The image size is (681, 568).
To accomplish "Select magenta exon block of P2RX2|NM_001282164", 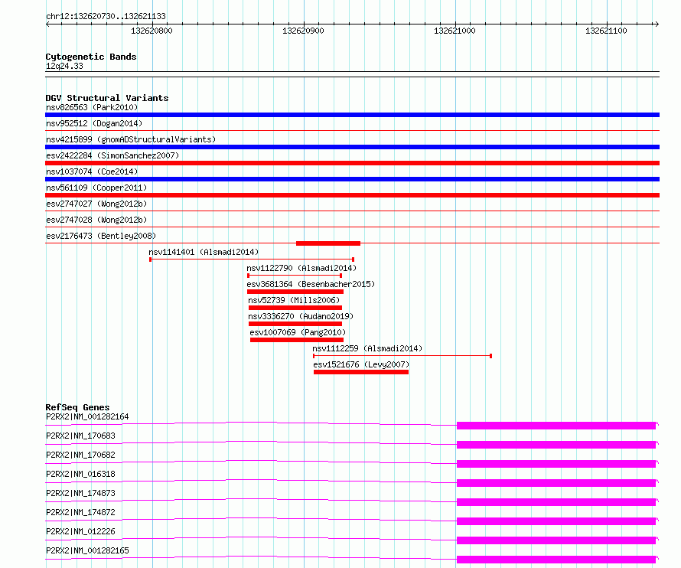I will coord(556,426).
